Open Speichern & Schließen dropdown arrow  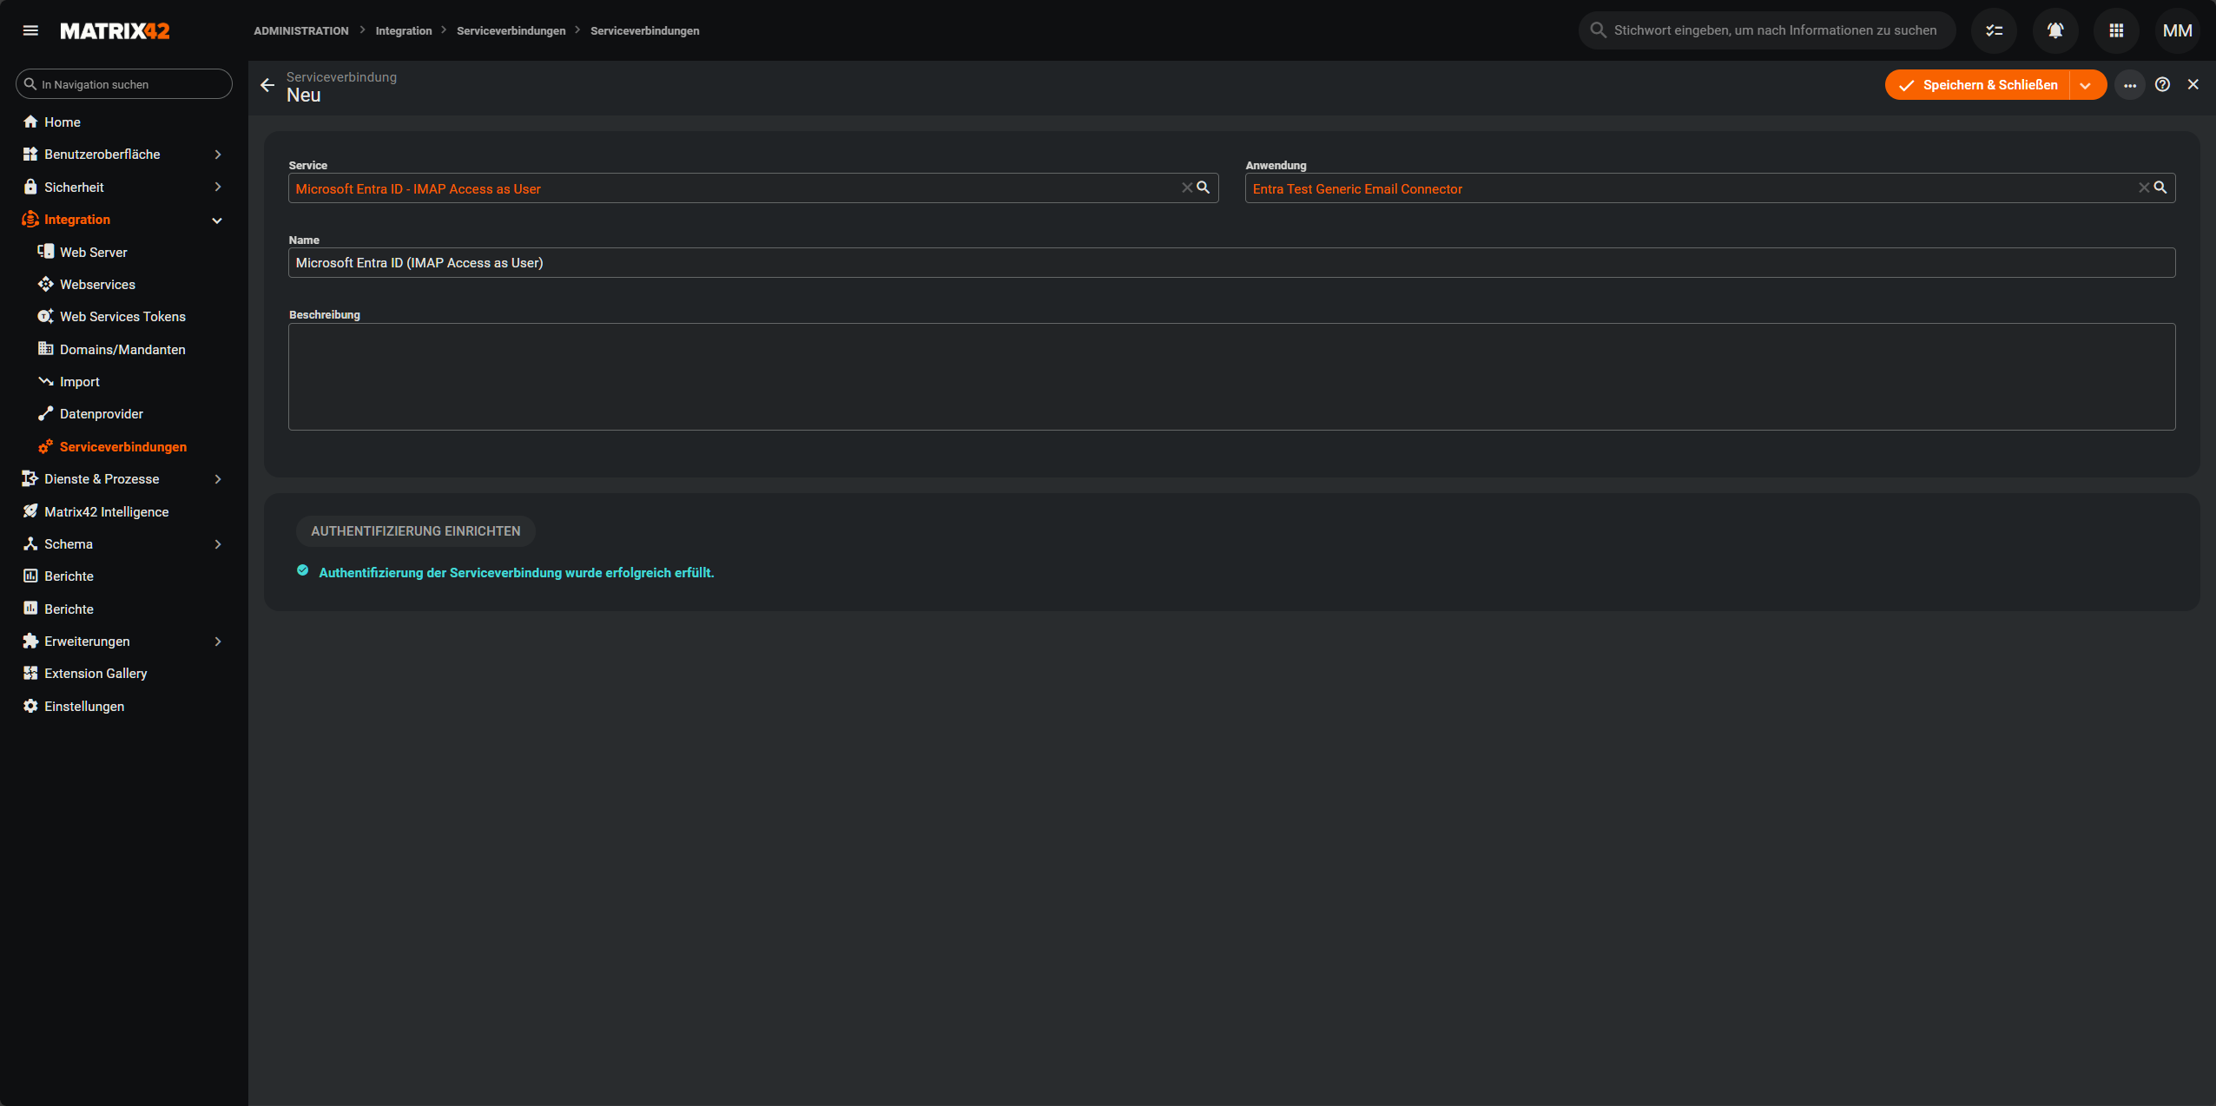(x=2086, y=85)
